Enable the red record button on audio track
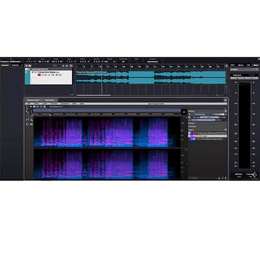Screen dimensions: 260x260 [x=39, y=75]
